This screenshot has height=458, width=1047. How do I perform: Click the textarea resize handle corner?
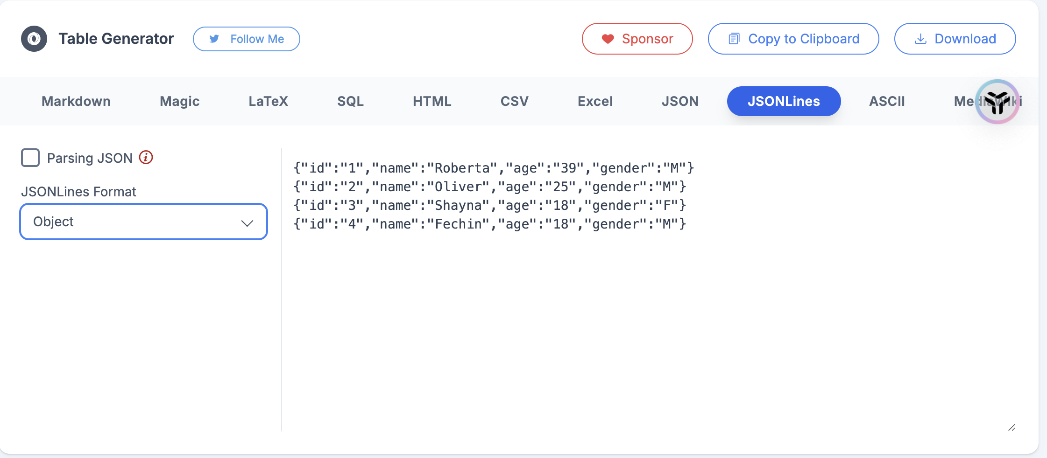pos(1012,427)
